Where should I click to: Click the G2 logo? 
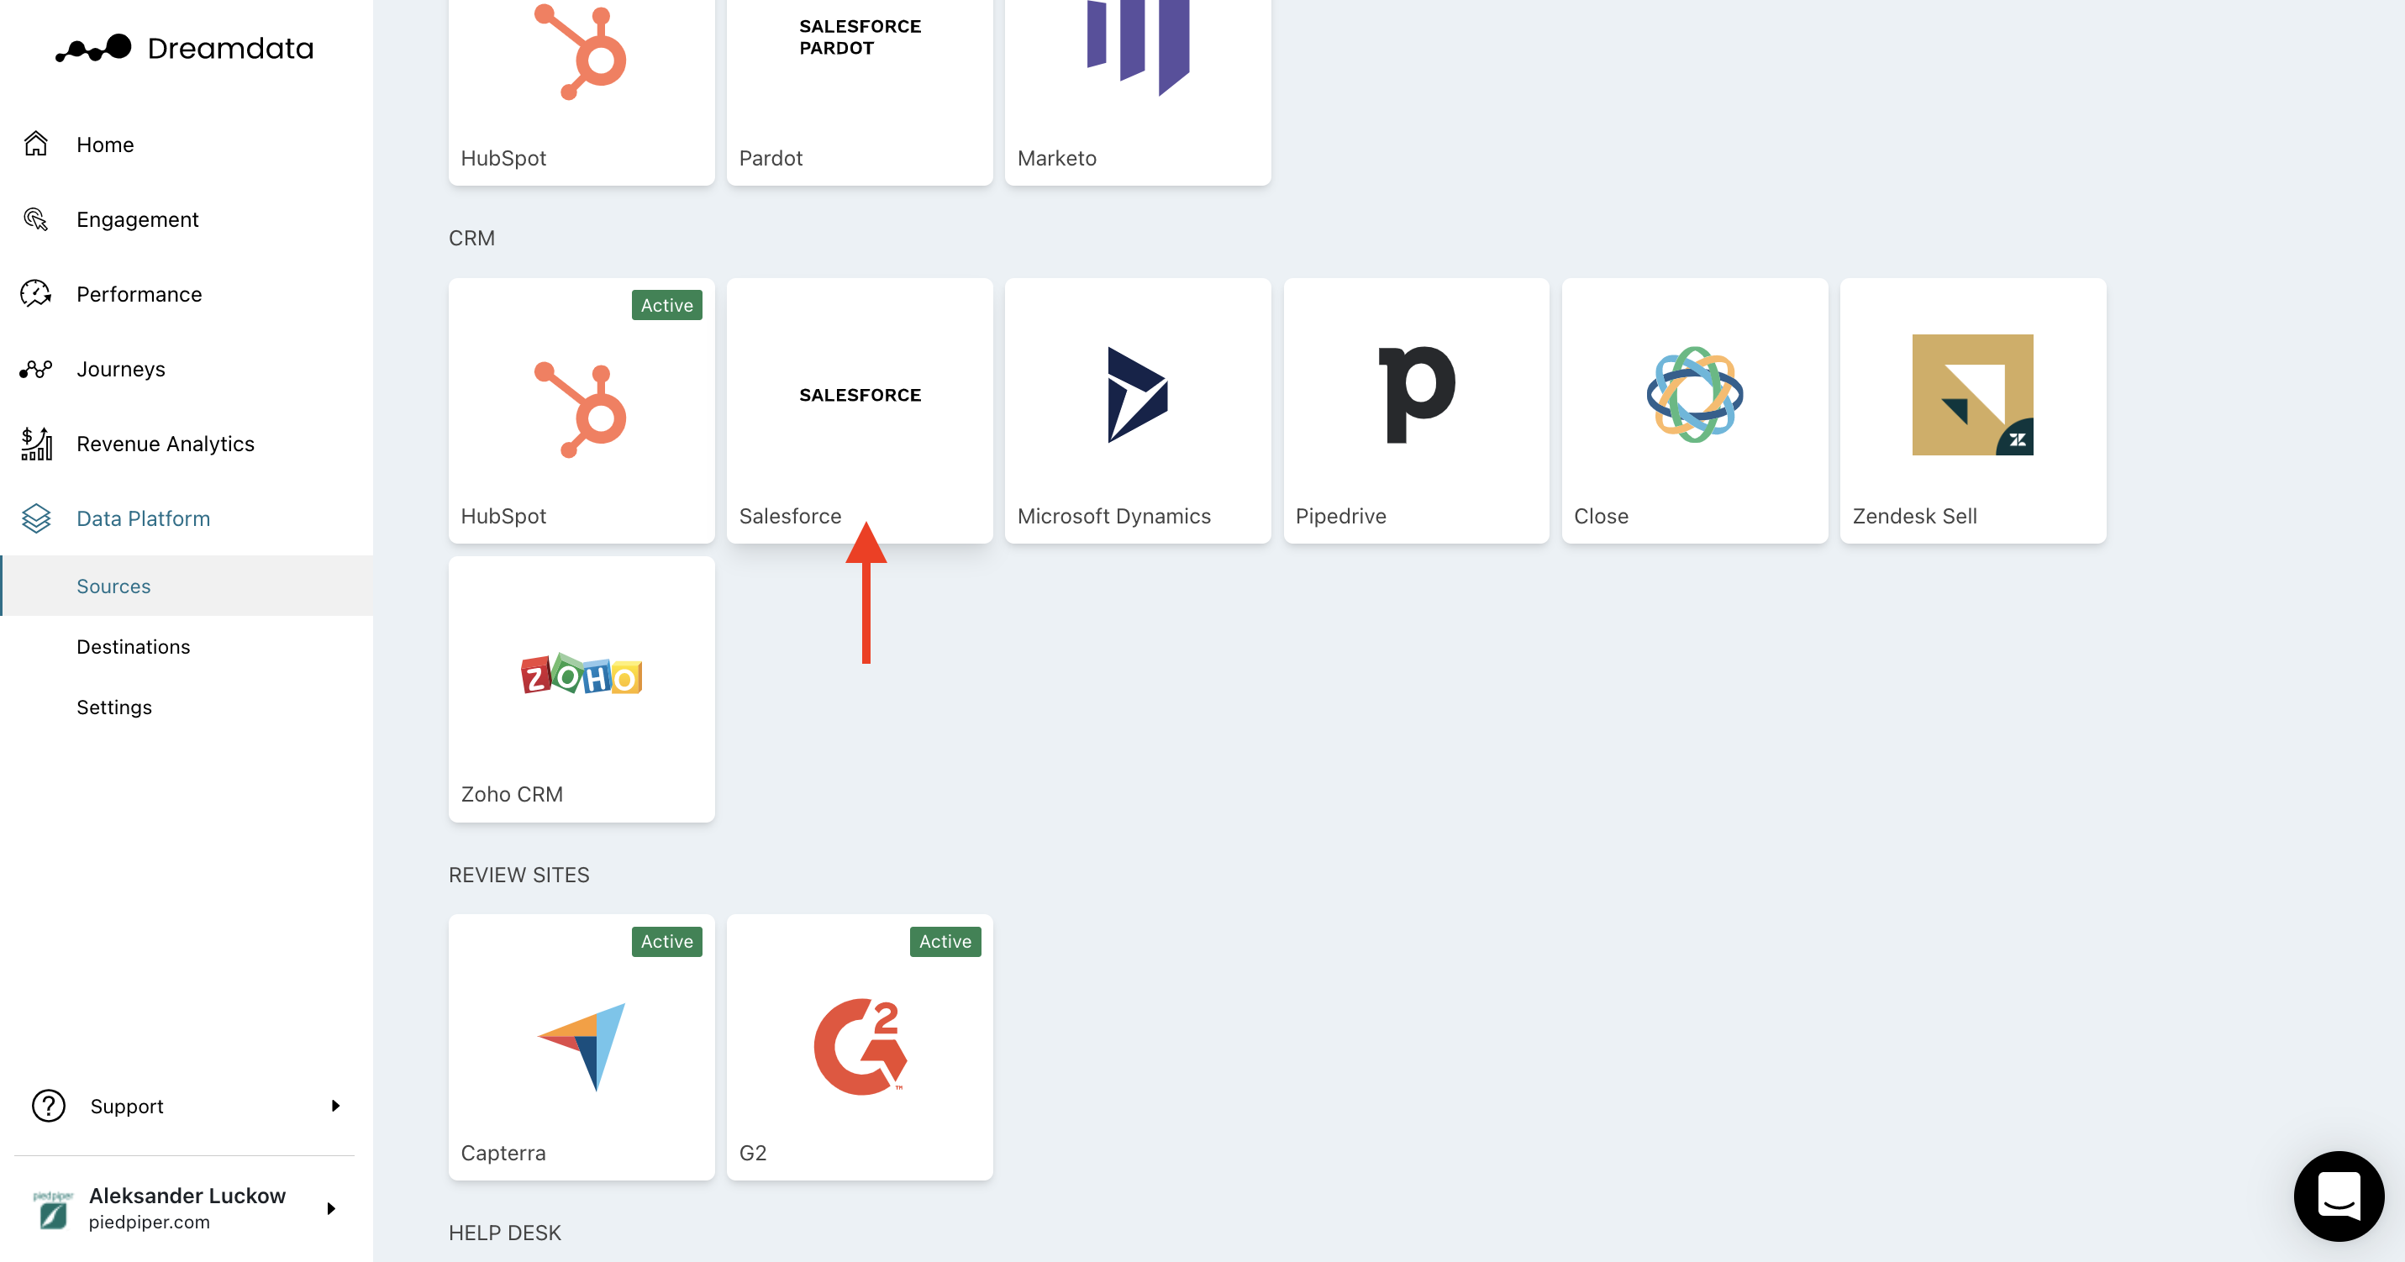pyautogui.click(x=860, y=1045)
